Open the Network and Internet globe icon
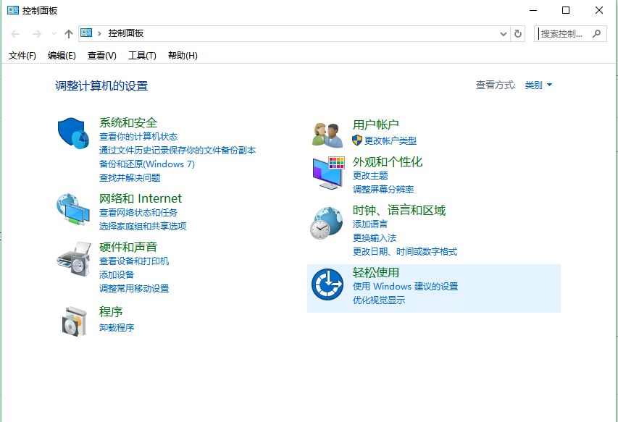The image size is (618, 422). click(73, 209)
